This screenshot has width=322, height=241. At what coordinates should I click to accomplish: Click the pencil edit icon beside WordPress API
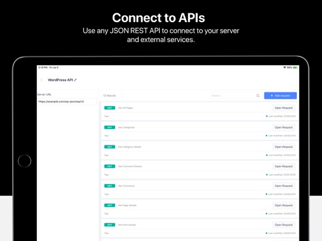[x=75, y=80]
